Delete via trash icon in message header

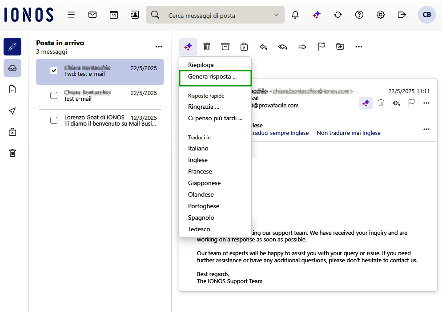tap(381, 103)
